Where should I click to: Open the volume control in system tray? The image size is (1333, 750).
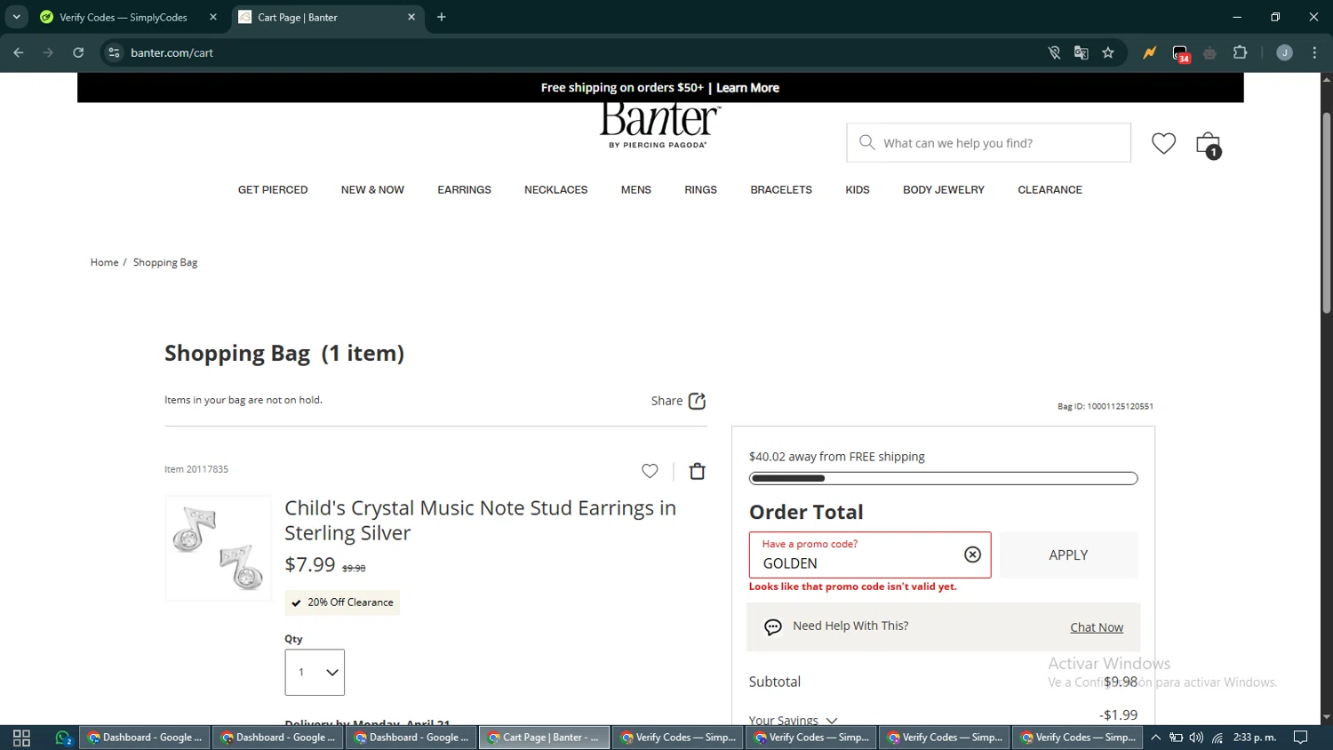point(1196,738)
